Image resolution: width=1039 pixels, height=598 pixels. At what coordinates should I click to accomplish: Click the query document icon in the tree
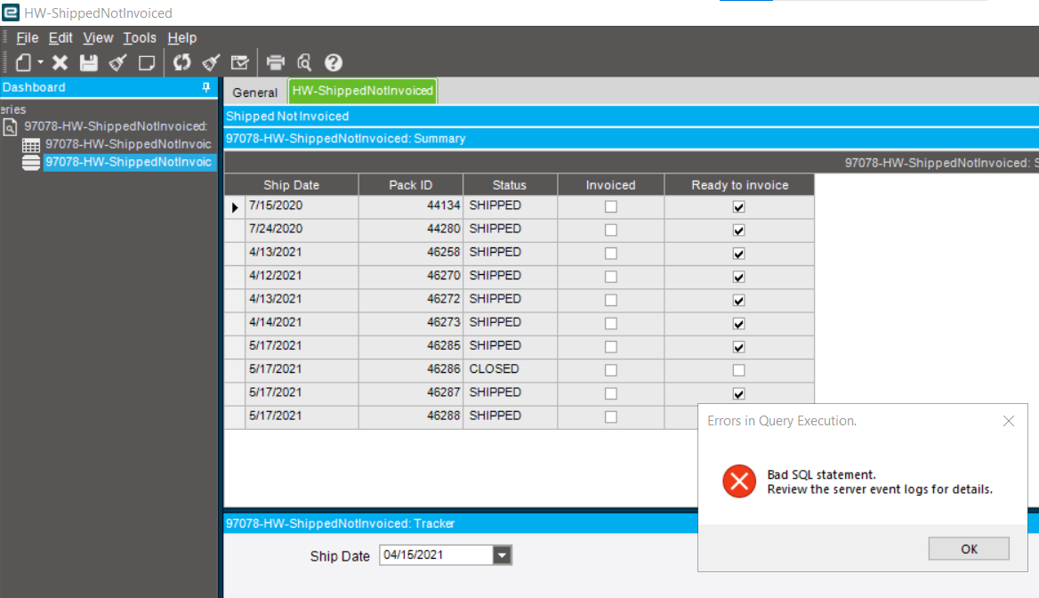click(10, 126)
